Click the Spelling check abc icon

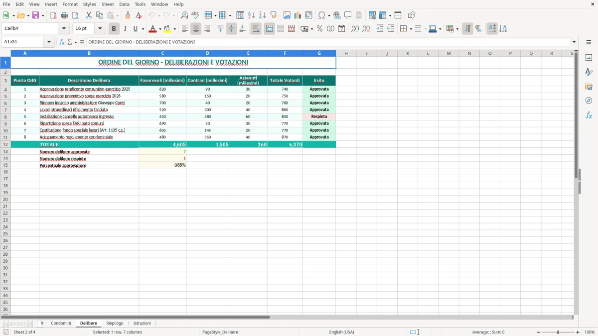(195, 15)
